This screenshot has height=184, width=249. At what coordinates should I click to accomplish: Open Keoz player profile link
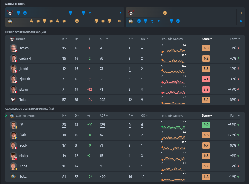(x=23, y=166)
